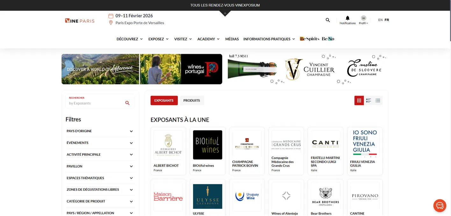Open the Be No logo link

pyautogui.click(x=328, y=39)
